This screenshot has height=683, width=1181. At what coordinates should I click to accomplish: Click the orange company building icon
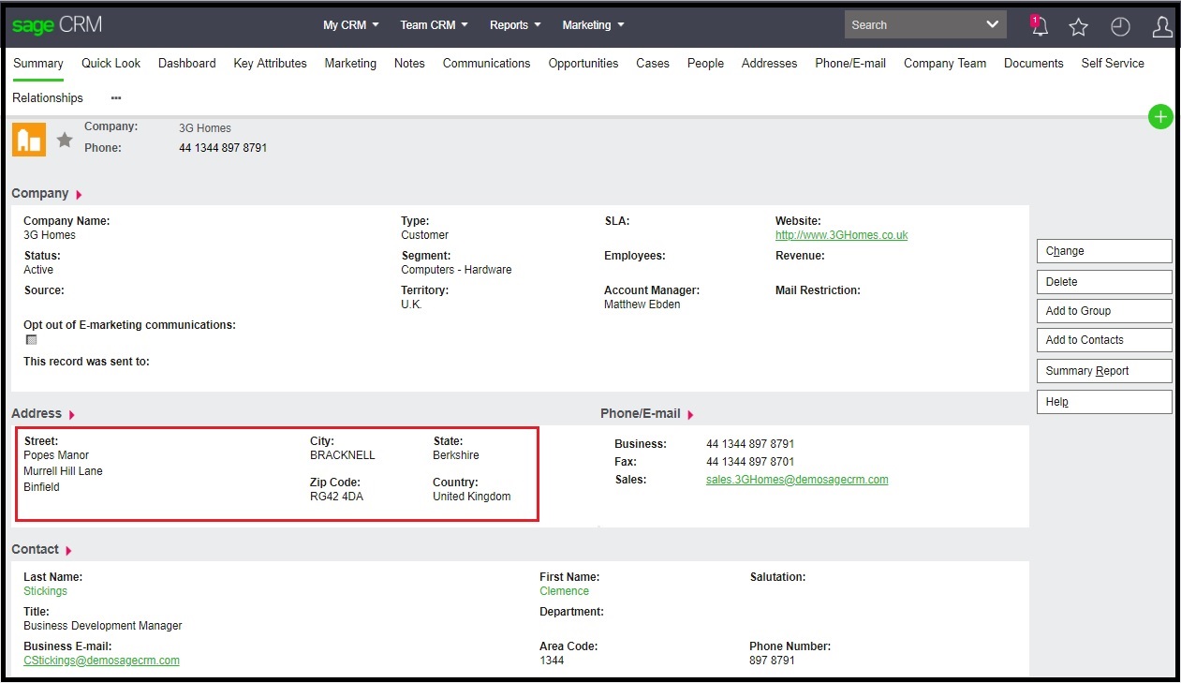pos(29,140)
